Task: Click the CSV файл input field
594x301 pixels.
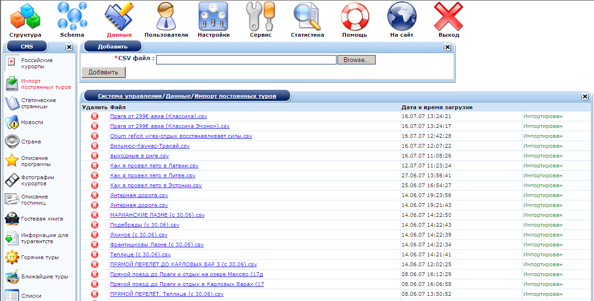Action: [246, 60]
